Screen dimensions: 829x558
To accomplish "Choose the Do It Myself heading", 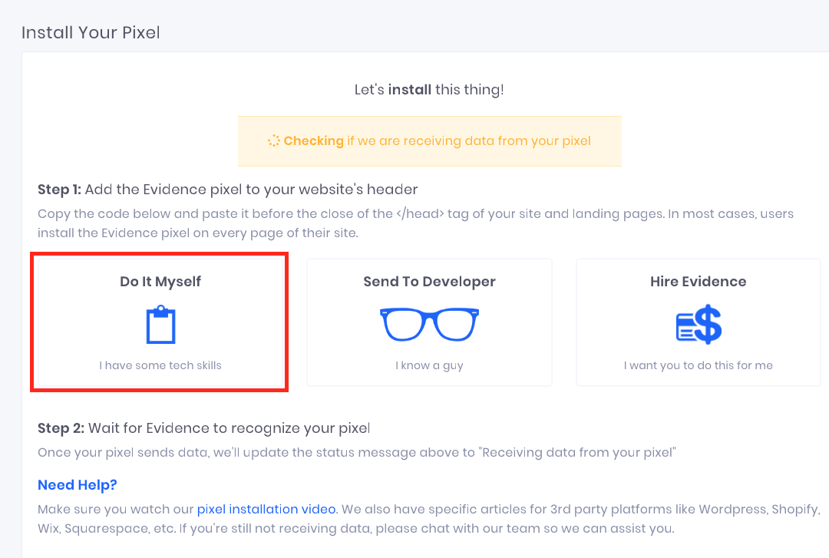I will click(x=160, y=282).
